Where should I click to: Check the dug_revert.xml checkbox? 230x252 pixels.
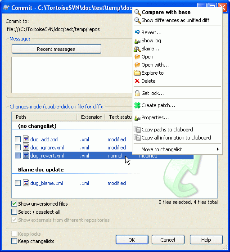coord(18,156)
